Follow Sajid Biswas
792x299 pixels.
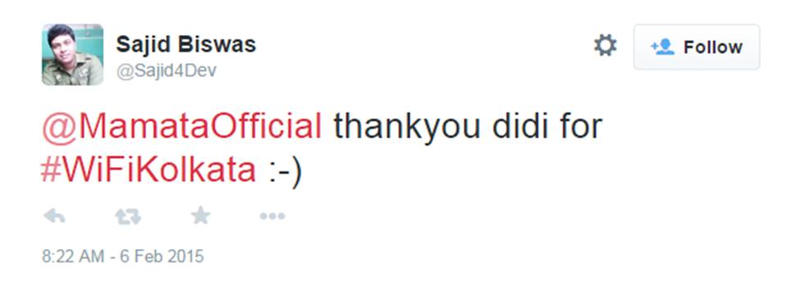point(697,47)
